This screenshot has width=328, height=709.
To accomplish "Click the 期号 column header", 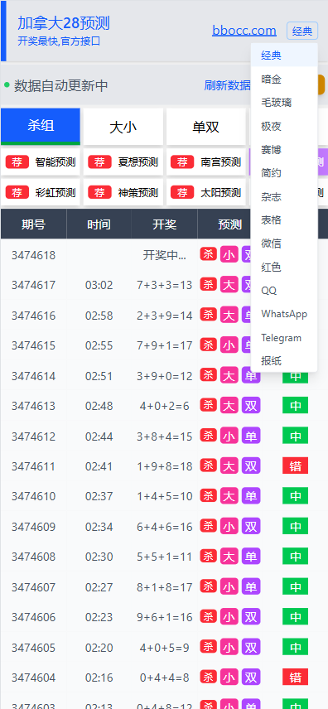I will coord(33,224).
